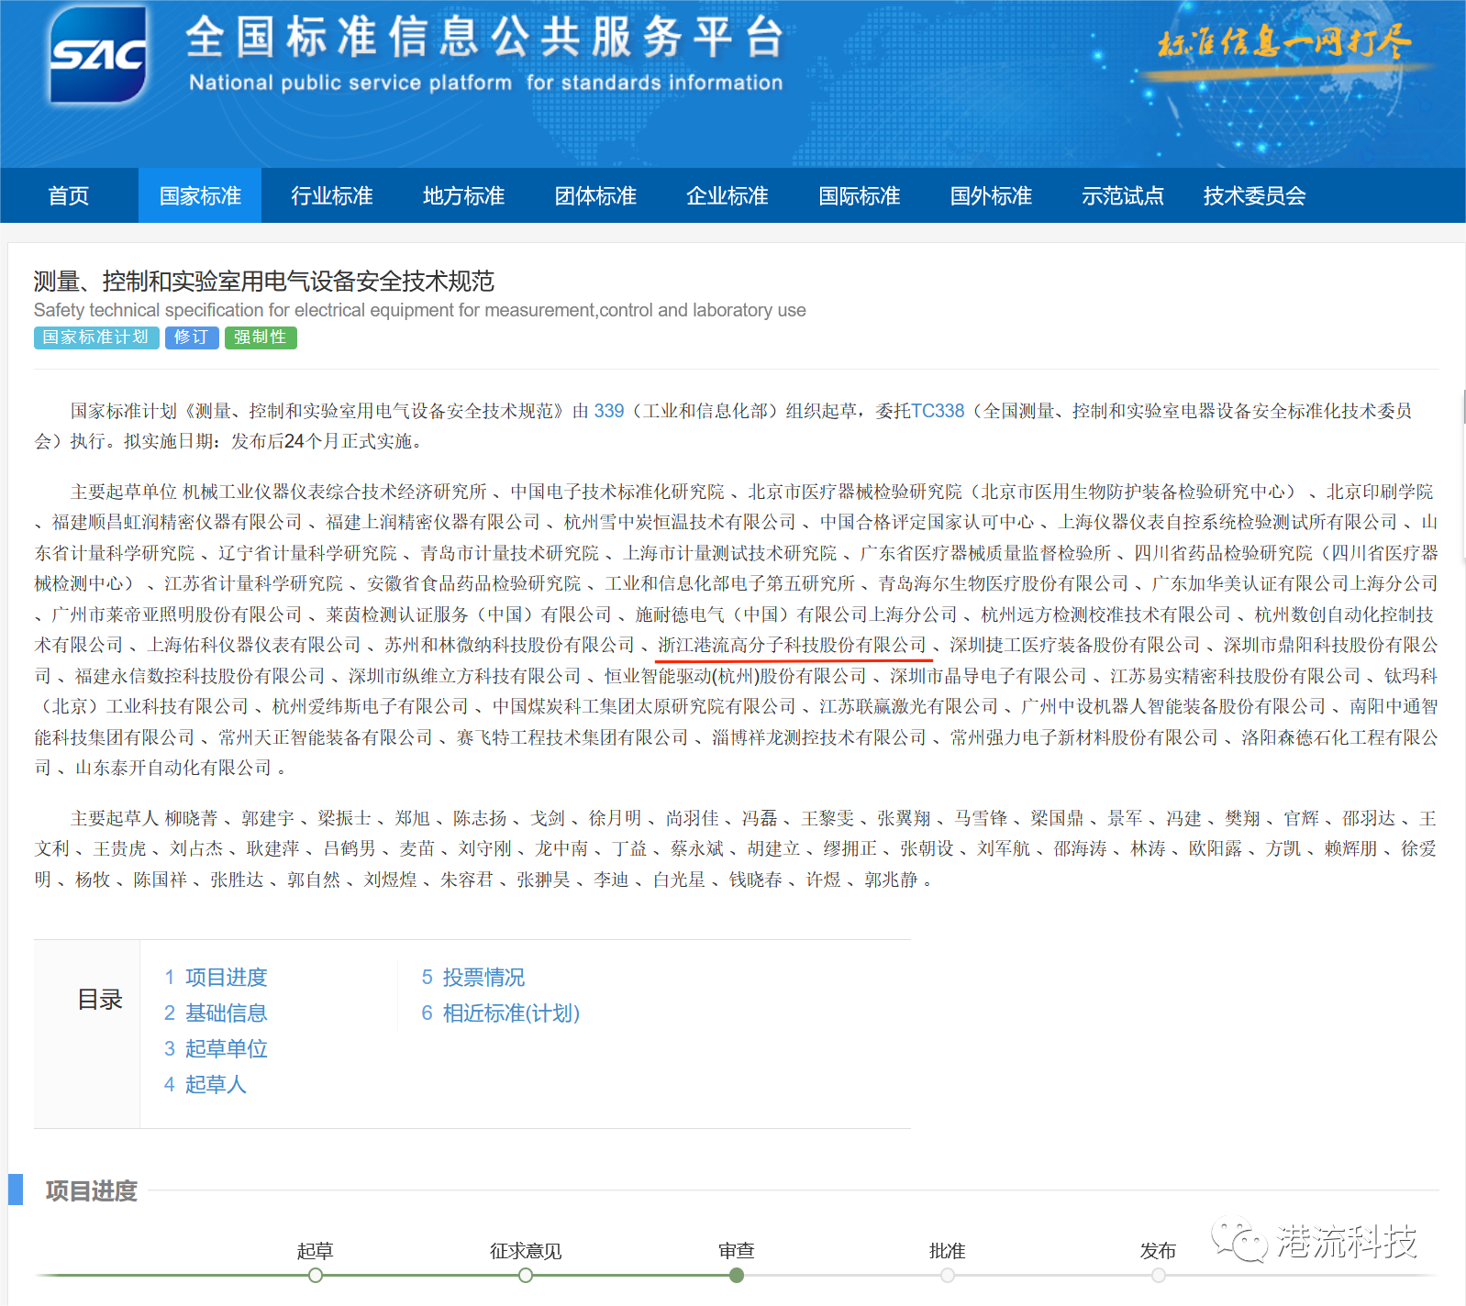Jump to 基础信息 section link
This screenshot has width=1466, height=1306.
[x=216, y=1013]
